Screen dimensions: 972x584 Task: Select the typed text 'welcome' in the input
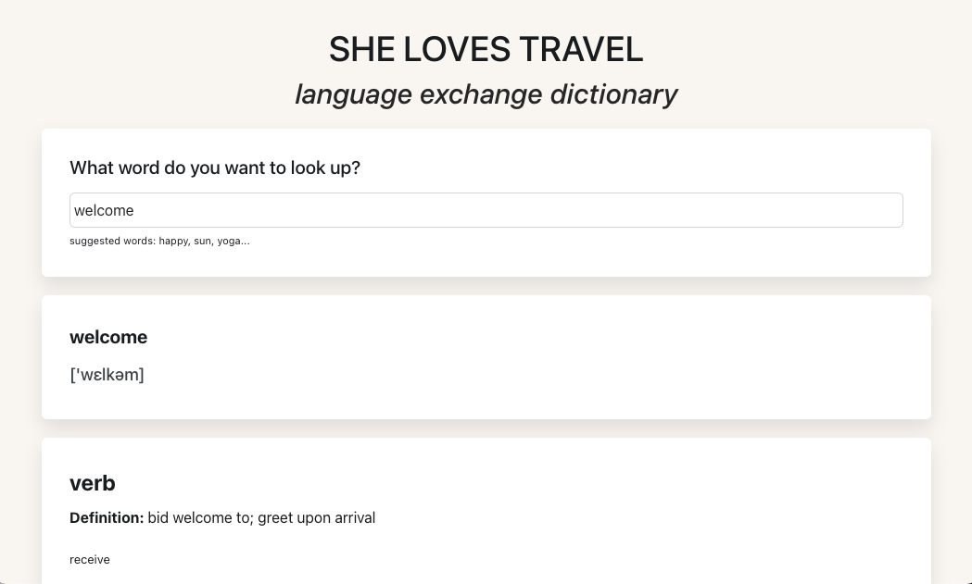point(104,210)
